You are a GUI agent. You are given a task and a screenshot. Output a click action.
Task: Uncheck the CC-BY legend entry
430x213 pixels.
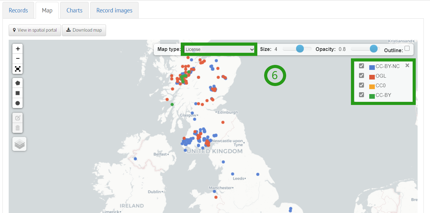[x=361, y=95]
